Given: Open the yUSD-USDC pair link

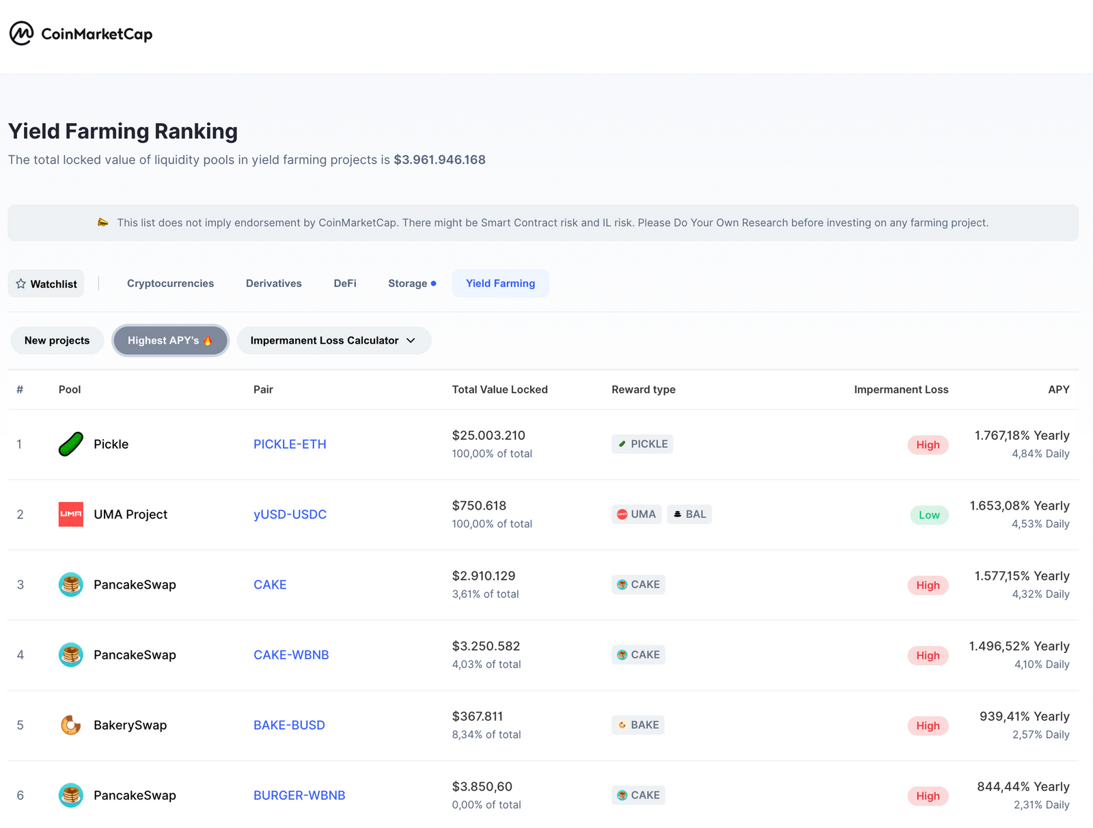Looking at the screenshot, I should click(x=290, y=514).
